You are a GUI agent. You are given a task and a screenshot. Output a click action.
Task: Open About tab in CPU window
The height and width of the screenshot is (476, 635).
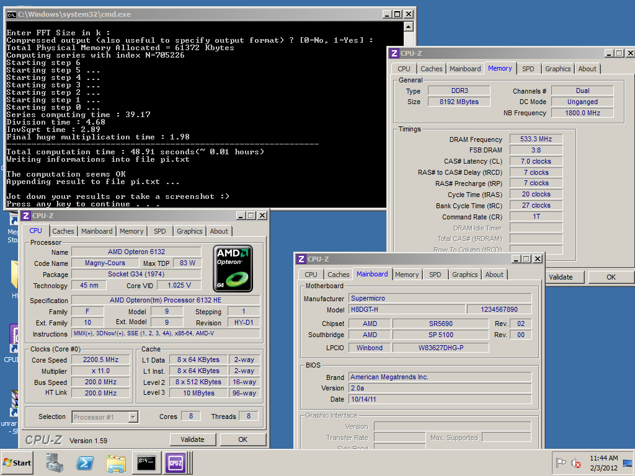pyautogui.click(x=219, y=231)
